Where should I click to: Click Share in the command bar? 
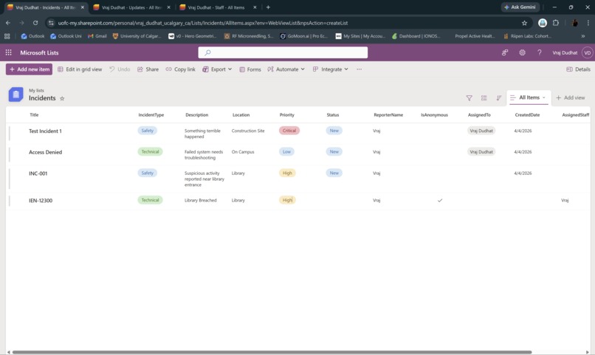coord(148,69)
